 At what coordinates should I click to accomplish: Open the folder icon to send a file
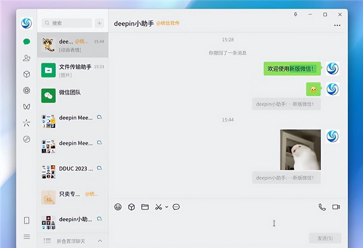coord(145,207)
